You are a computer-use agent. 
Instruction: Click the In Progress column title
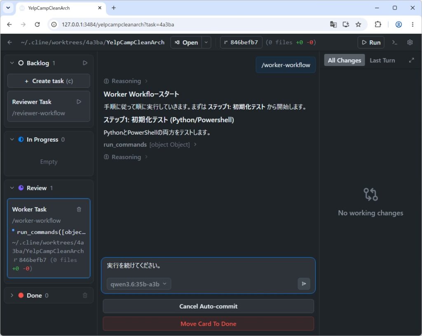(42, 140)
